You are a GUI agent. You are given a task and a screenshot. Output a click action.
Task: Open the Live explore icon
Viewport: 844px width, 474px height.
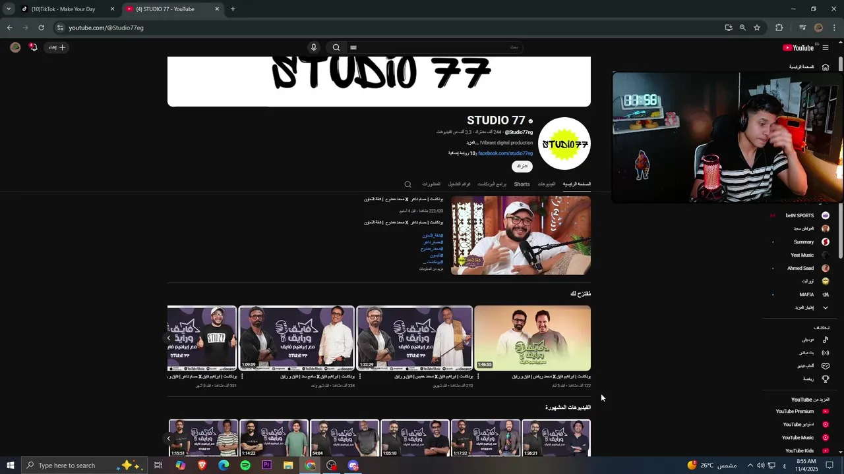point(825,353)
